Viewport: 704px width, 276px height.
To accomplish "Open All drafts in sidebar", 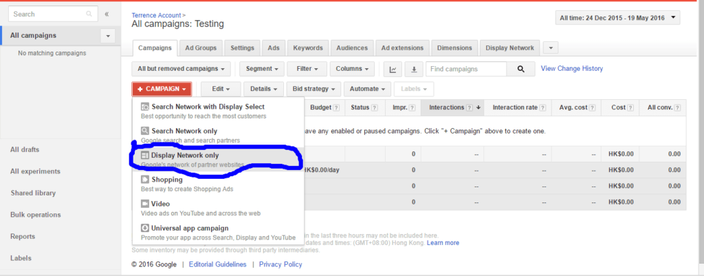I will click(25, 149).
